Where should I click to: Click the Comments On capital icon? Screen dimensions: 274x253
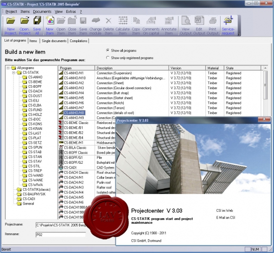[151, 21]
